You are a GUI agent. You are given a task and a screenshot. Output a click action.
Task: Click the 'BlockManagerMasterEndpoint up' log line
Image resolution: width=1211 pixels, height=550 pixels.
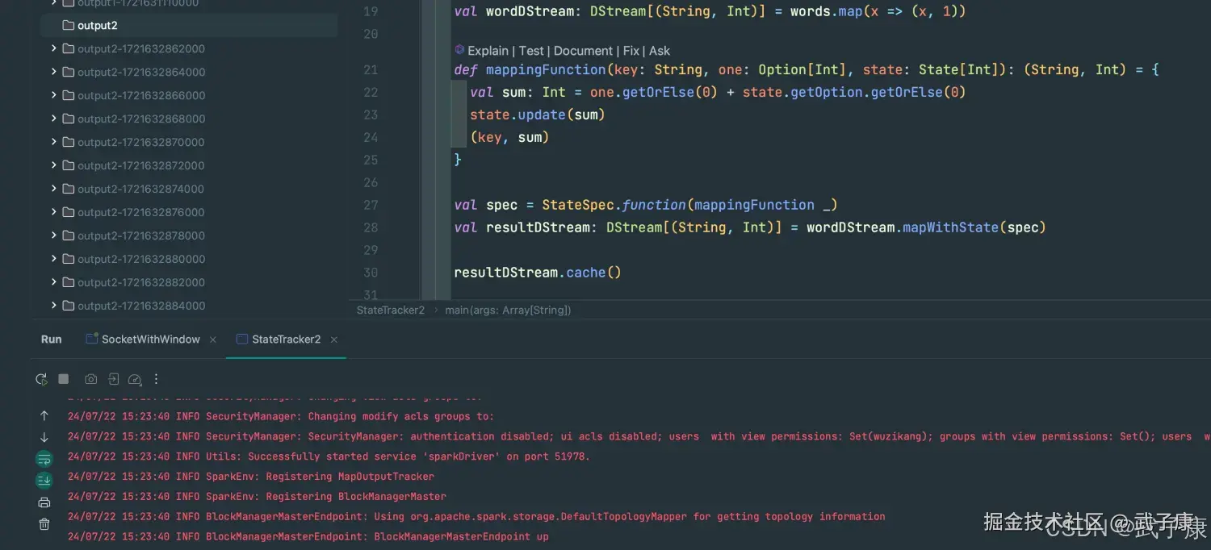(x=308, y=536)
